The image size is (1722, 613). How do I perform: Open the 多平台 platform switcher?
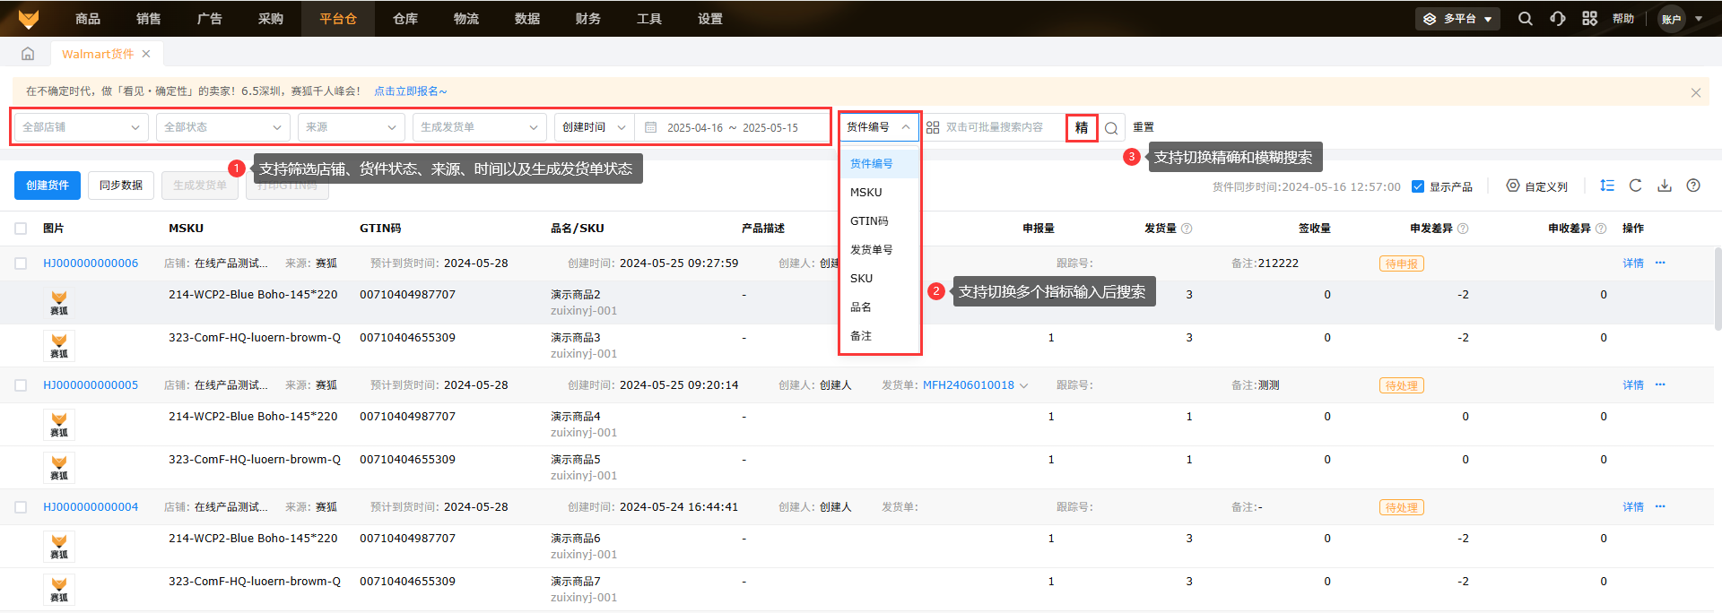[x=1457, y=19]
